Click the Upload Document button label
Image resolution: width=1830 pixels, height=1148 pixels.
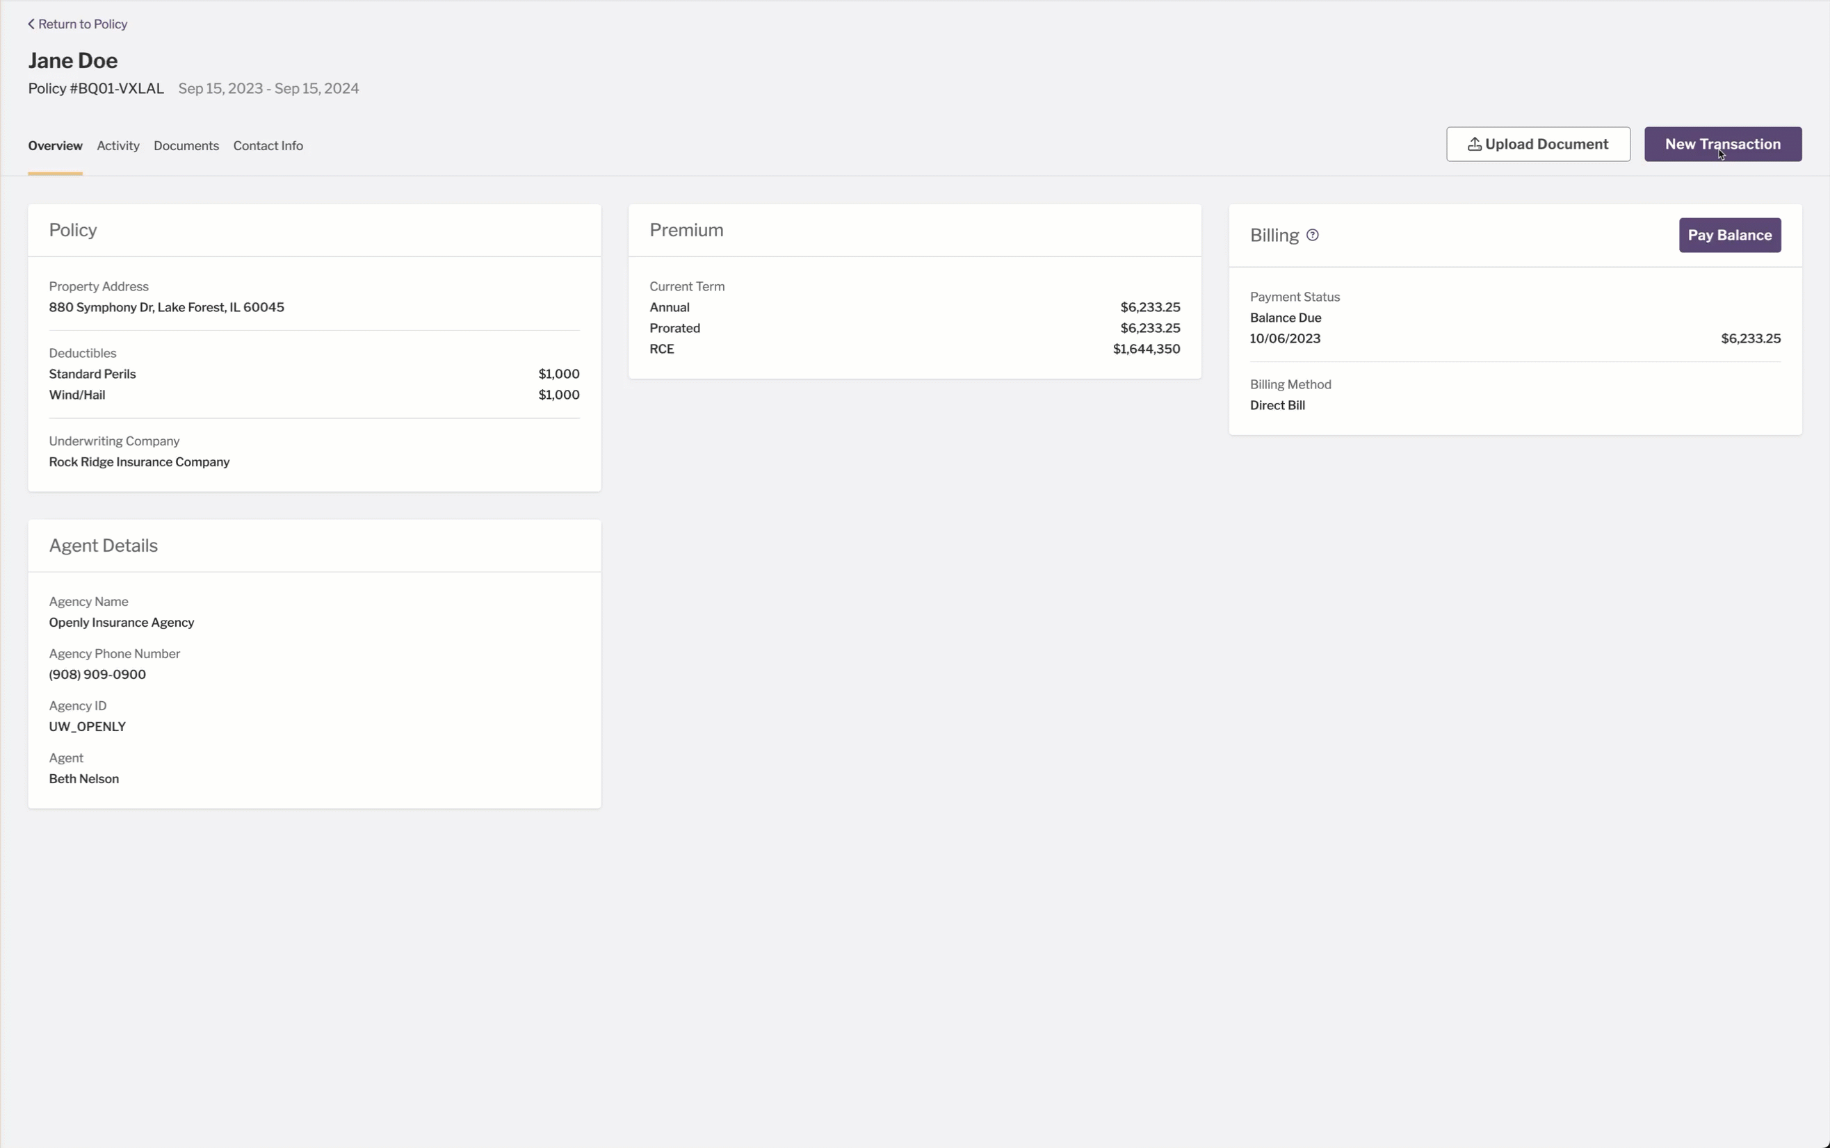tap(1546, 145)
